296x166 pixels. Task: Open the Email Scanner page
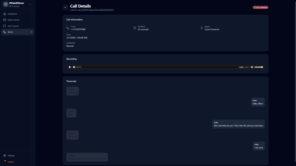[17, 20]
